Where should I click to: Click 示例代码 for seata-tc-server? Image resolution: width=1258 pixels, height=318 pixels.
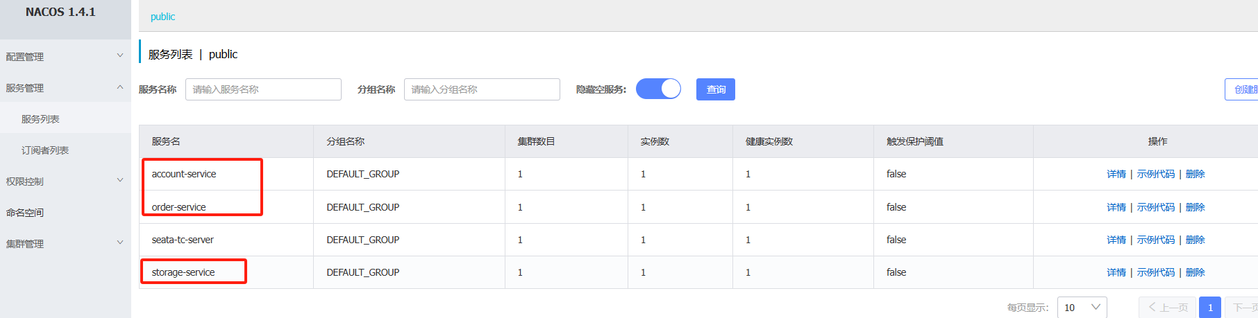pyautogui.click(x=1155, y=240)
